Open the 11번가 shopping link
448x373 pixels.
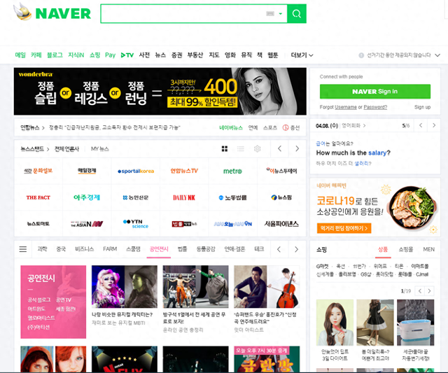click(359, 266)
